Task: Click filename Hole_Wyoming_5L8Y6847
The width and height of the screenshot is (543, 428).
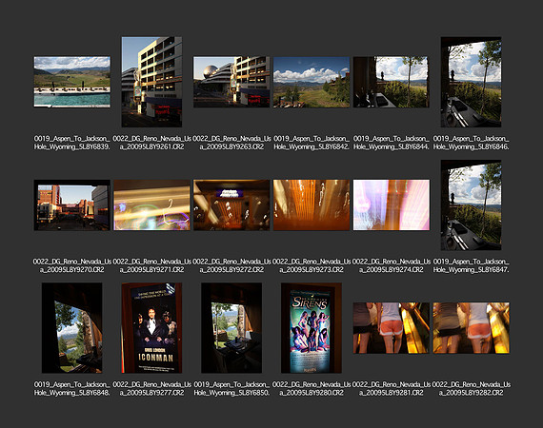Action: coord(471,270)
